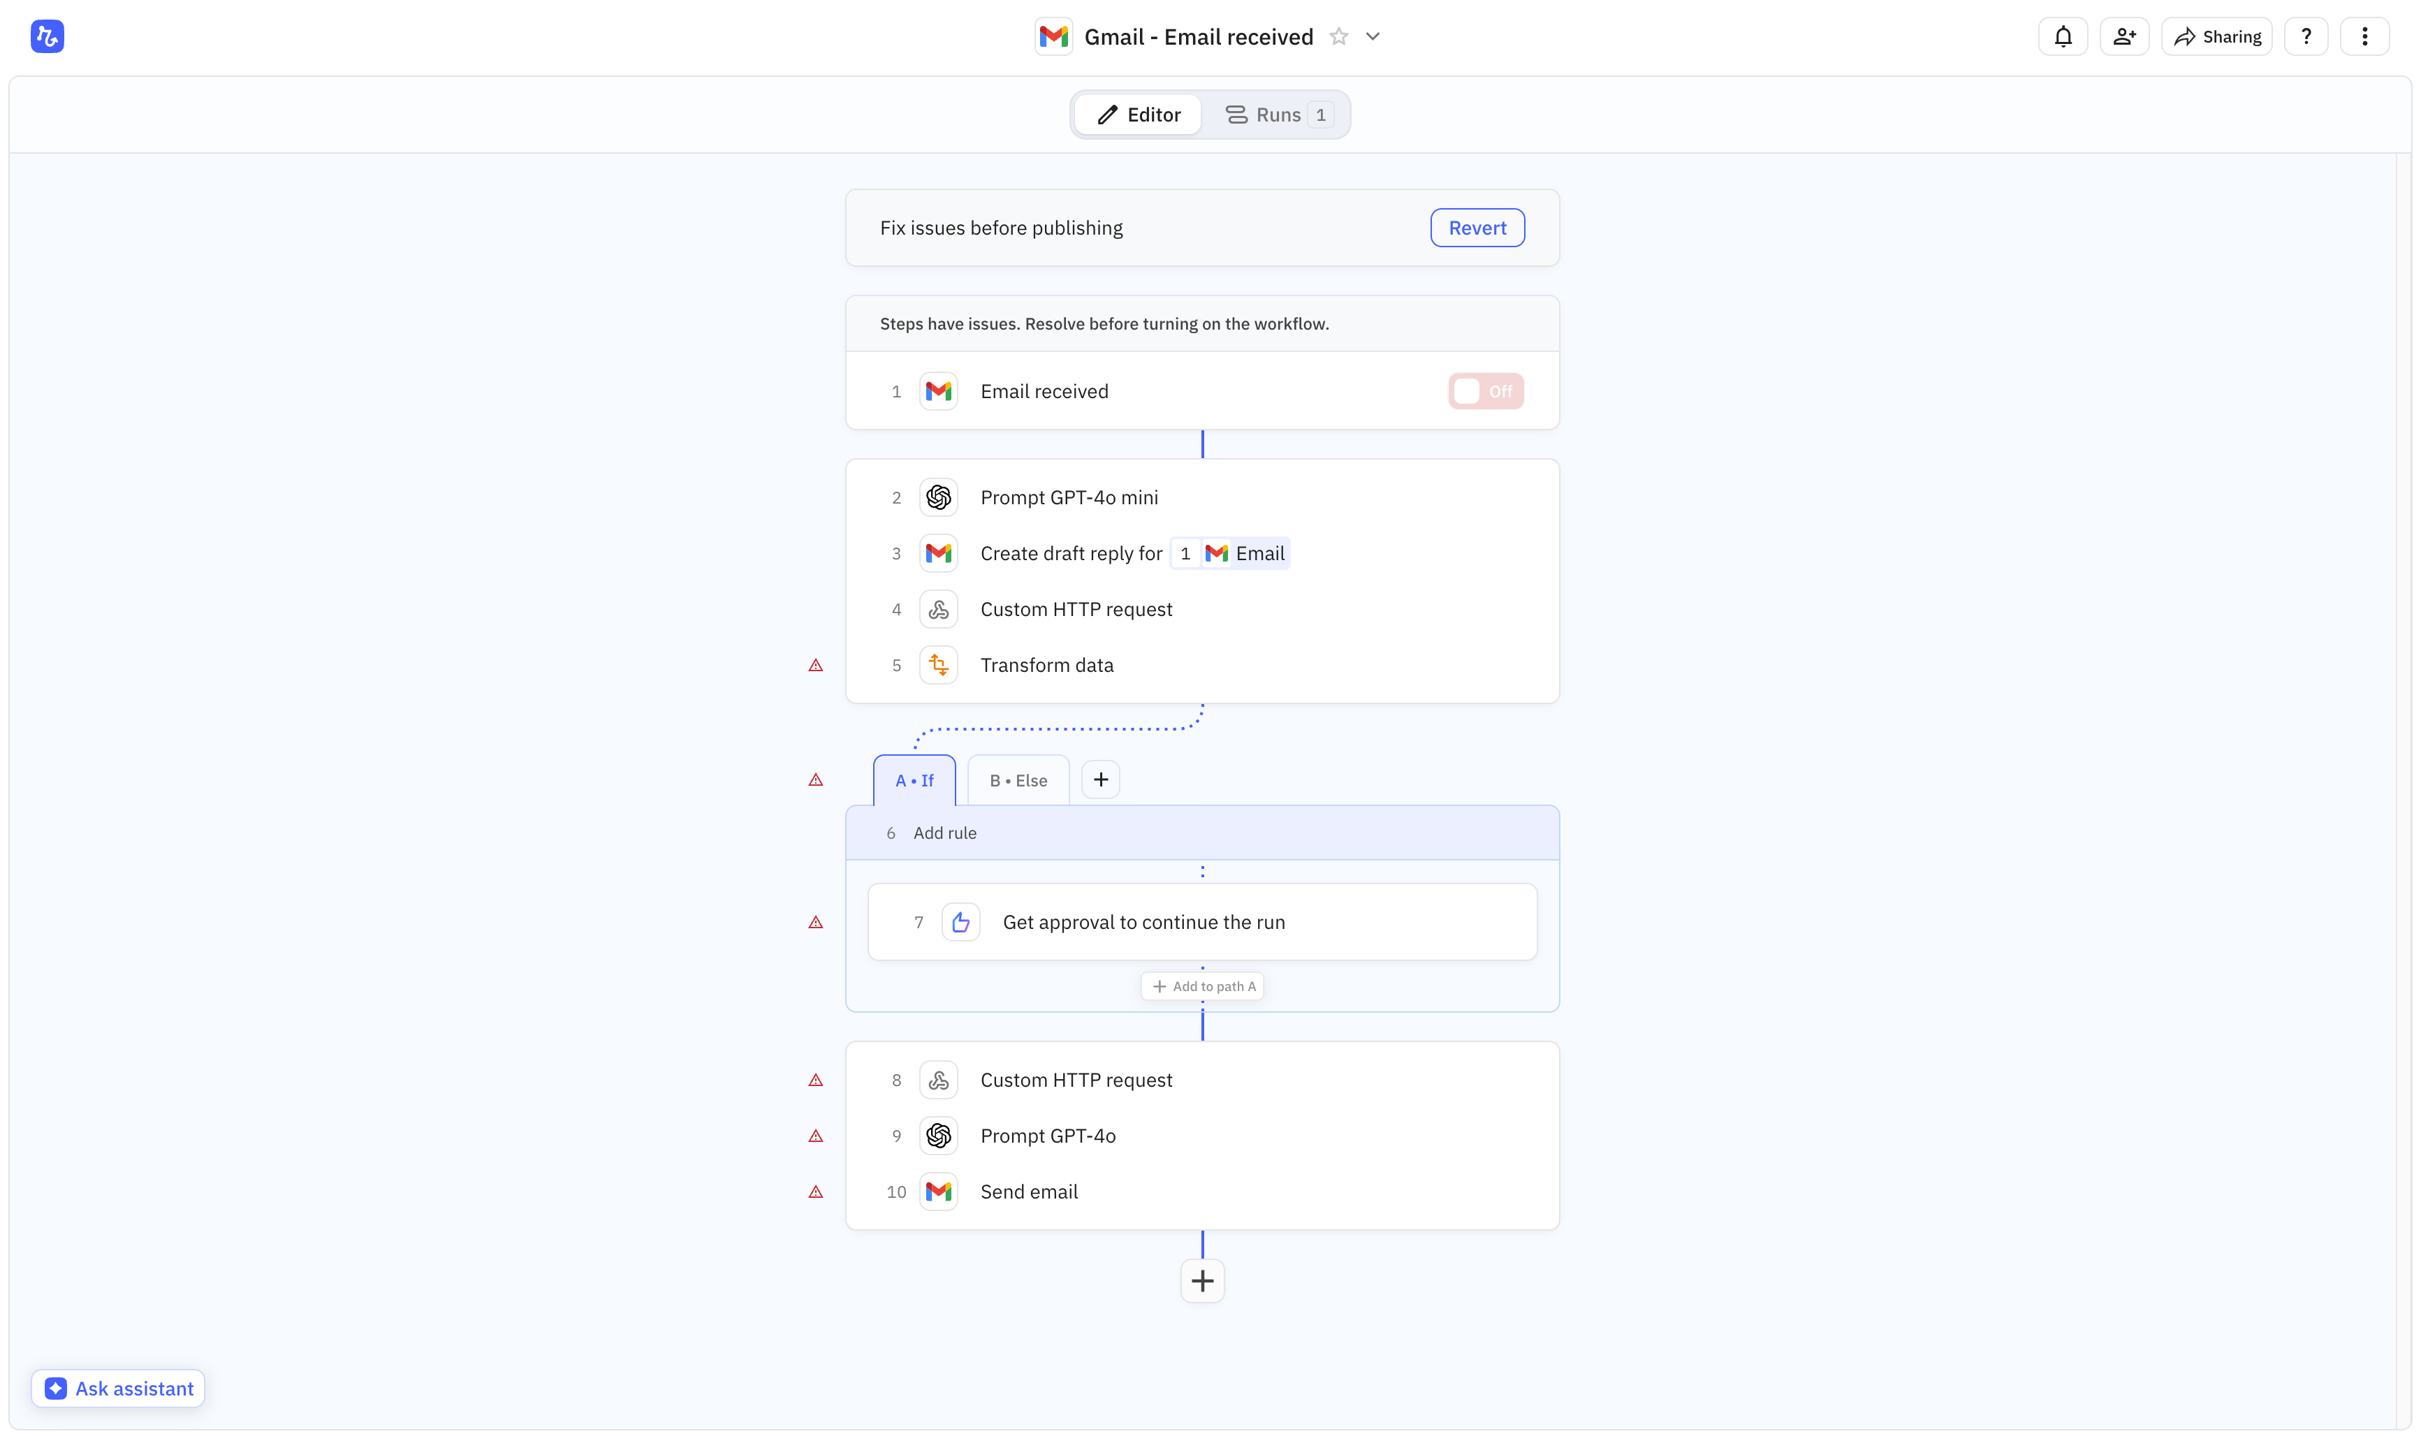This screenshot has height=1436, width=2421.
Task: Click warning icon beside Send email
Action: point(816,1192)
